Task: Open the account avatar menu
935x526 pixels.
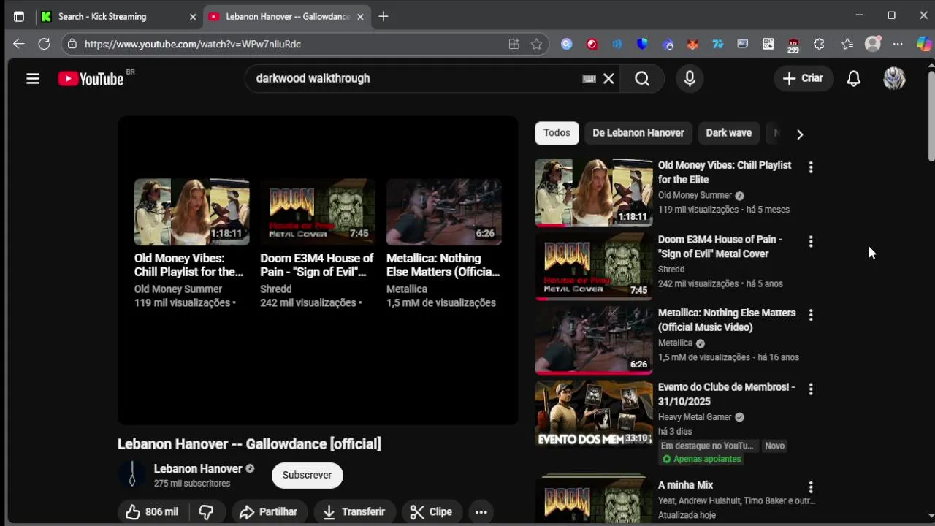Action: [894, 78]
